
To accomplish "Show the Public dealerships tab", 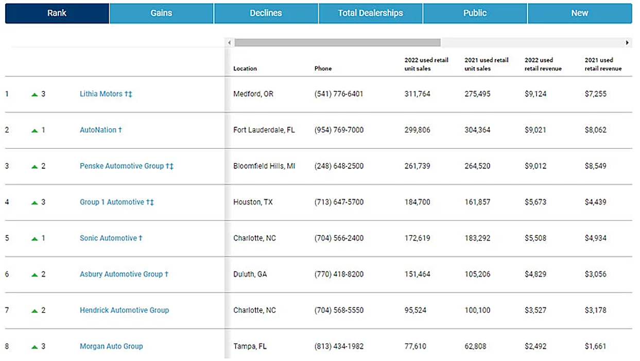I will point(475,13).
